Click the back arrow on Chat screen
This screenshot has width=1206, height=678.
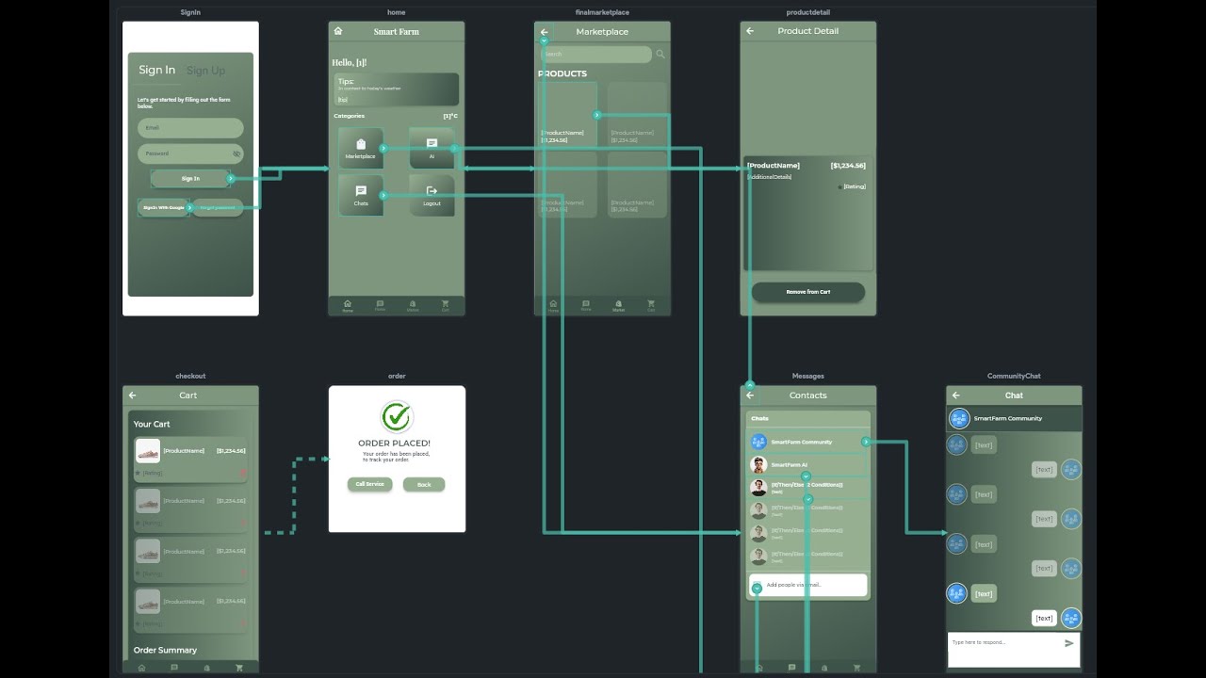pyautogui.click(x=956, y=395)
